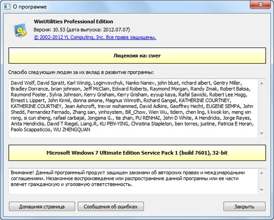274x220 pixels.
Task: Click down arrow in copyright warning box
Action: pos(261,190)
